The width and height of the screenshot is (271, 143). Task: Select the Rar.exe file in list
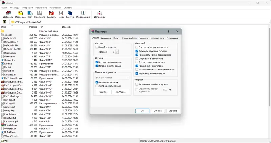pos(8,64)
